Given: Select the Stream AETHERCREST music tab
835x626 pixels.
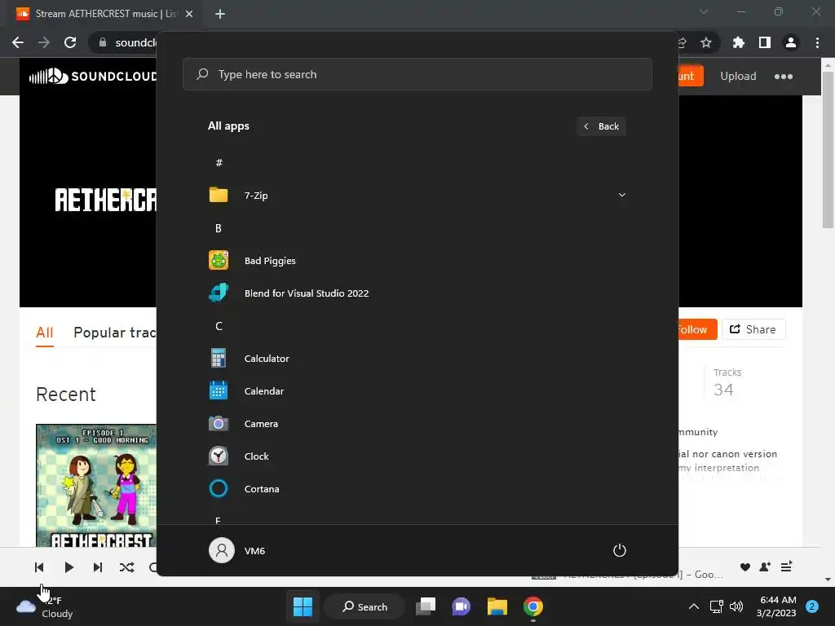Looking at the screenshot, I should (x=104, y=14).
